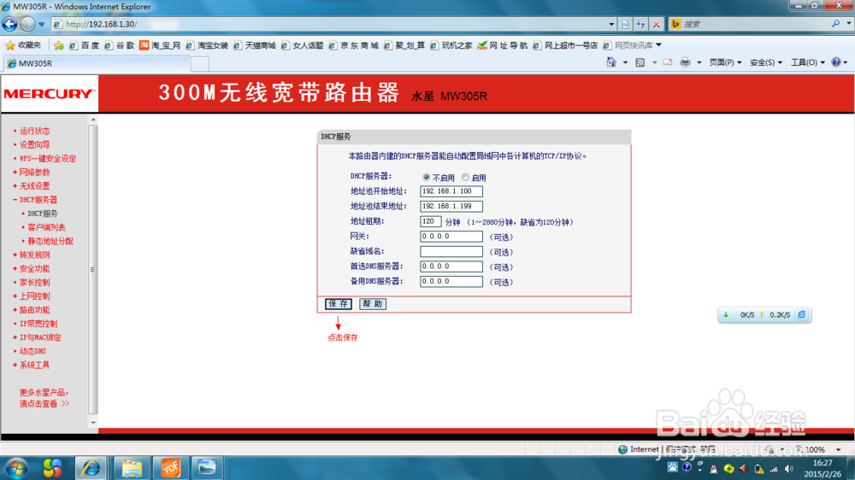Open the 百度 favorites link
855x480 pixels.
(x=84, y=45)
